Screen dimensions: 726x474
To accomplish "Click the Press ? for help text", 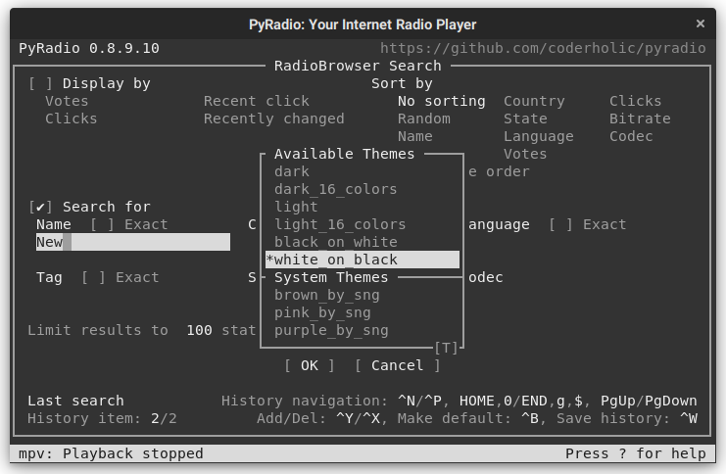I will coord(635,453).
